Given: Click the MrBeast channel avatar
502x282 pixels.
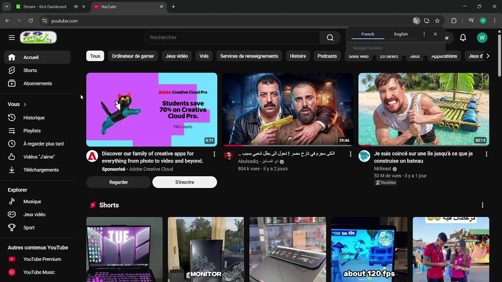Looking at the screenshot, I should [x=364, y=156].
